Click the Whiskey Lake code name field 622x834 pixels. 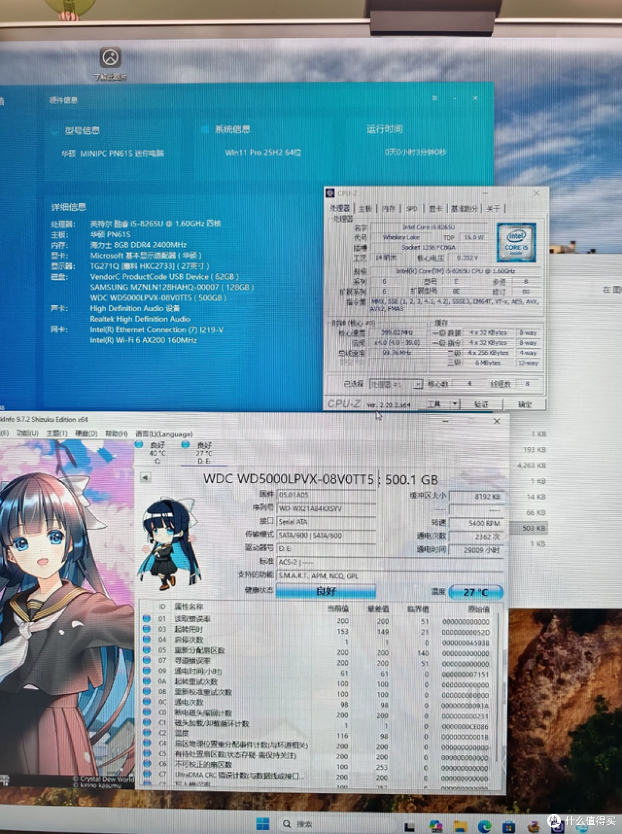403,237
